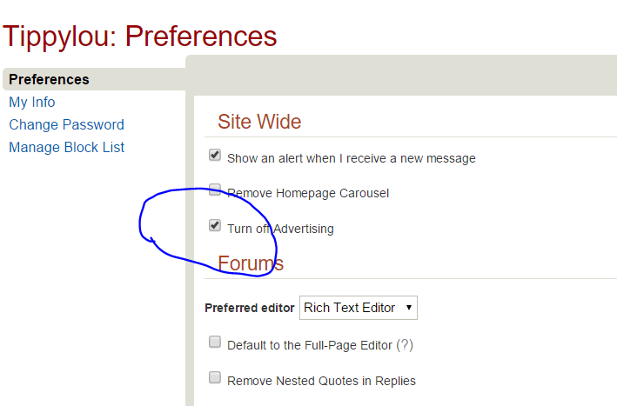The width and height of the screenshot is (617, 406).
Task: Click the Forums section heading
Action: click(251, 263)
